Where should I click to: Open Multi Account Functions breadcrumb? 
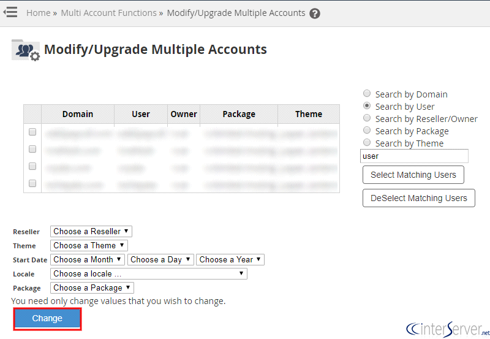tap(109, 13)
